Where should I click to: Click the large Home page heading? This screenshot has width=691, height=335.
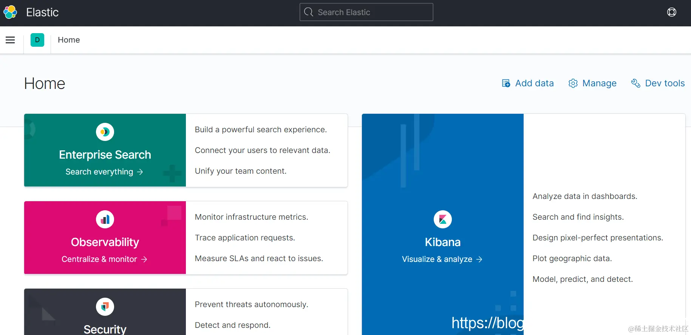45,84
